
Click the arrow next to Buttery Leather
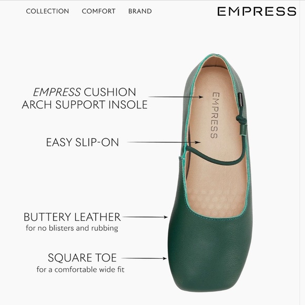pos(145,217)
